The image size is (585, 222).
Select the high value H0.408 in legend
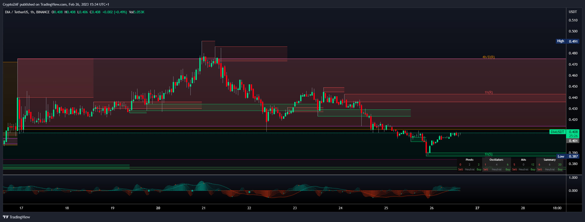pos(70,12)
